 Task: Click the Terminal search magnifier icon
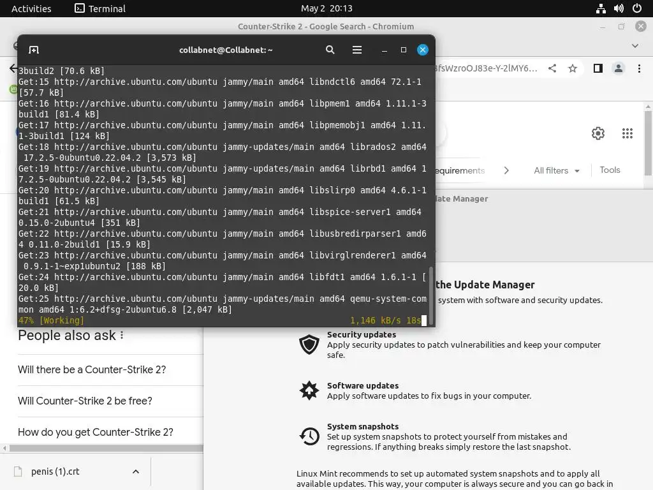point(330,50)
